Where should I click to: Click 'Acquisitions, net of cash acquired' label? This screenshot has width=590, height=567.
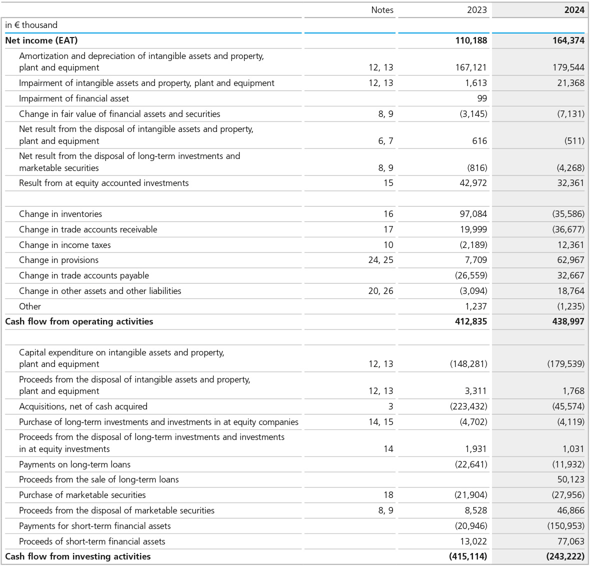[x=83, y=406]
